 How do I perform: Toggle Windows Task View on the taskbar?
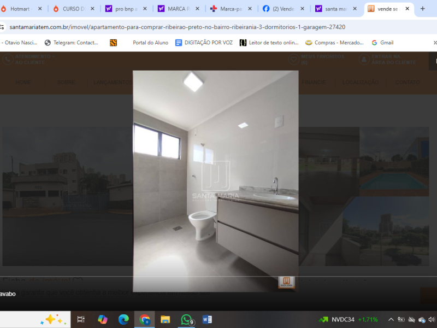[81, 319]
